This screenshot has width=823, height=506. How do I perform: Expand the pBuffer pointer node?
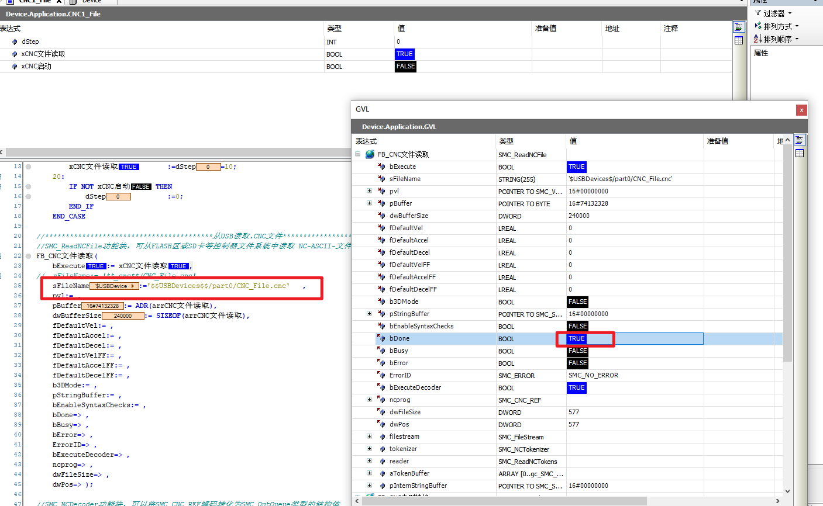(369, 203)
